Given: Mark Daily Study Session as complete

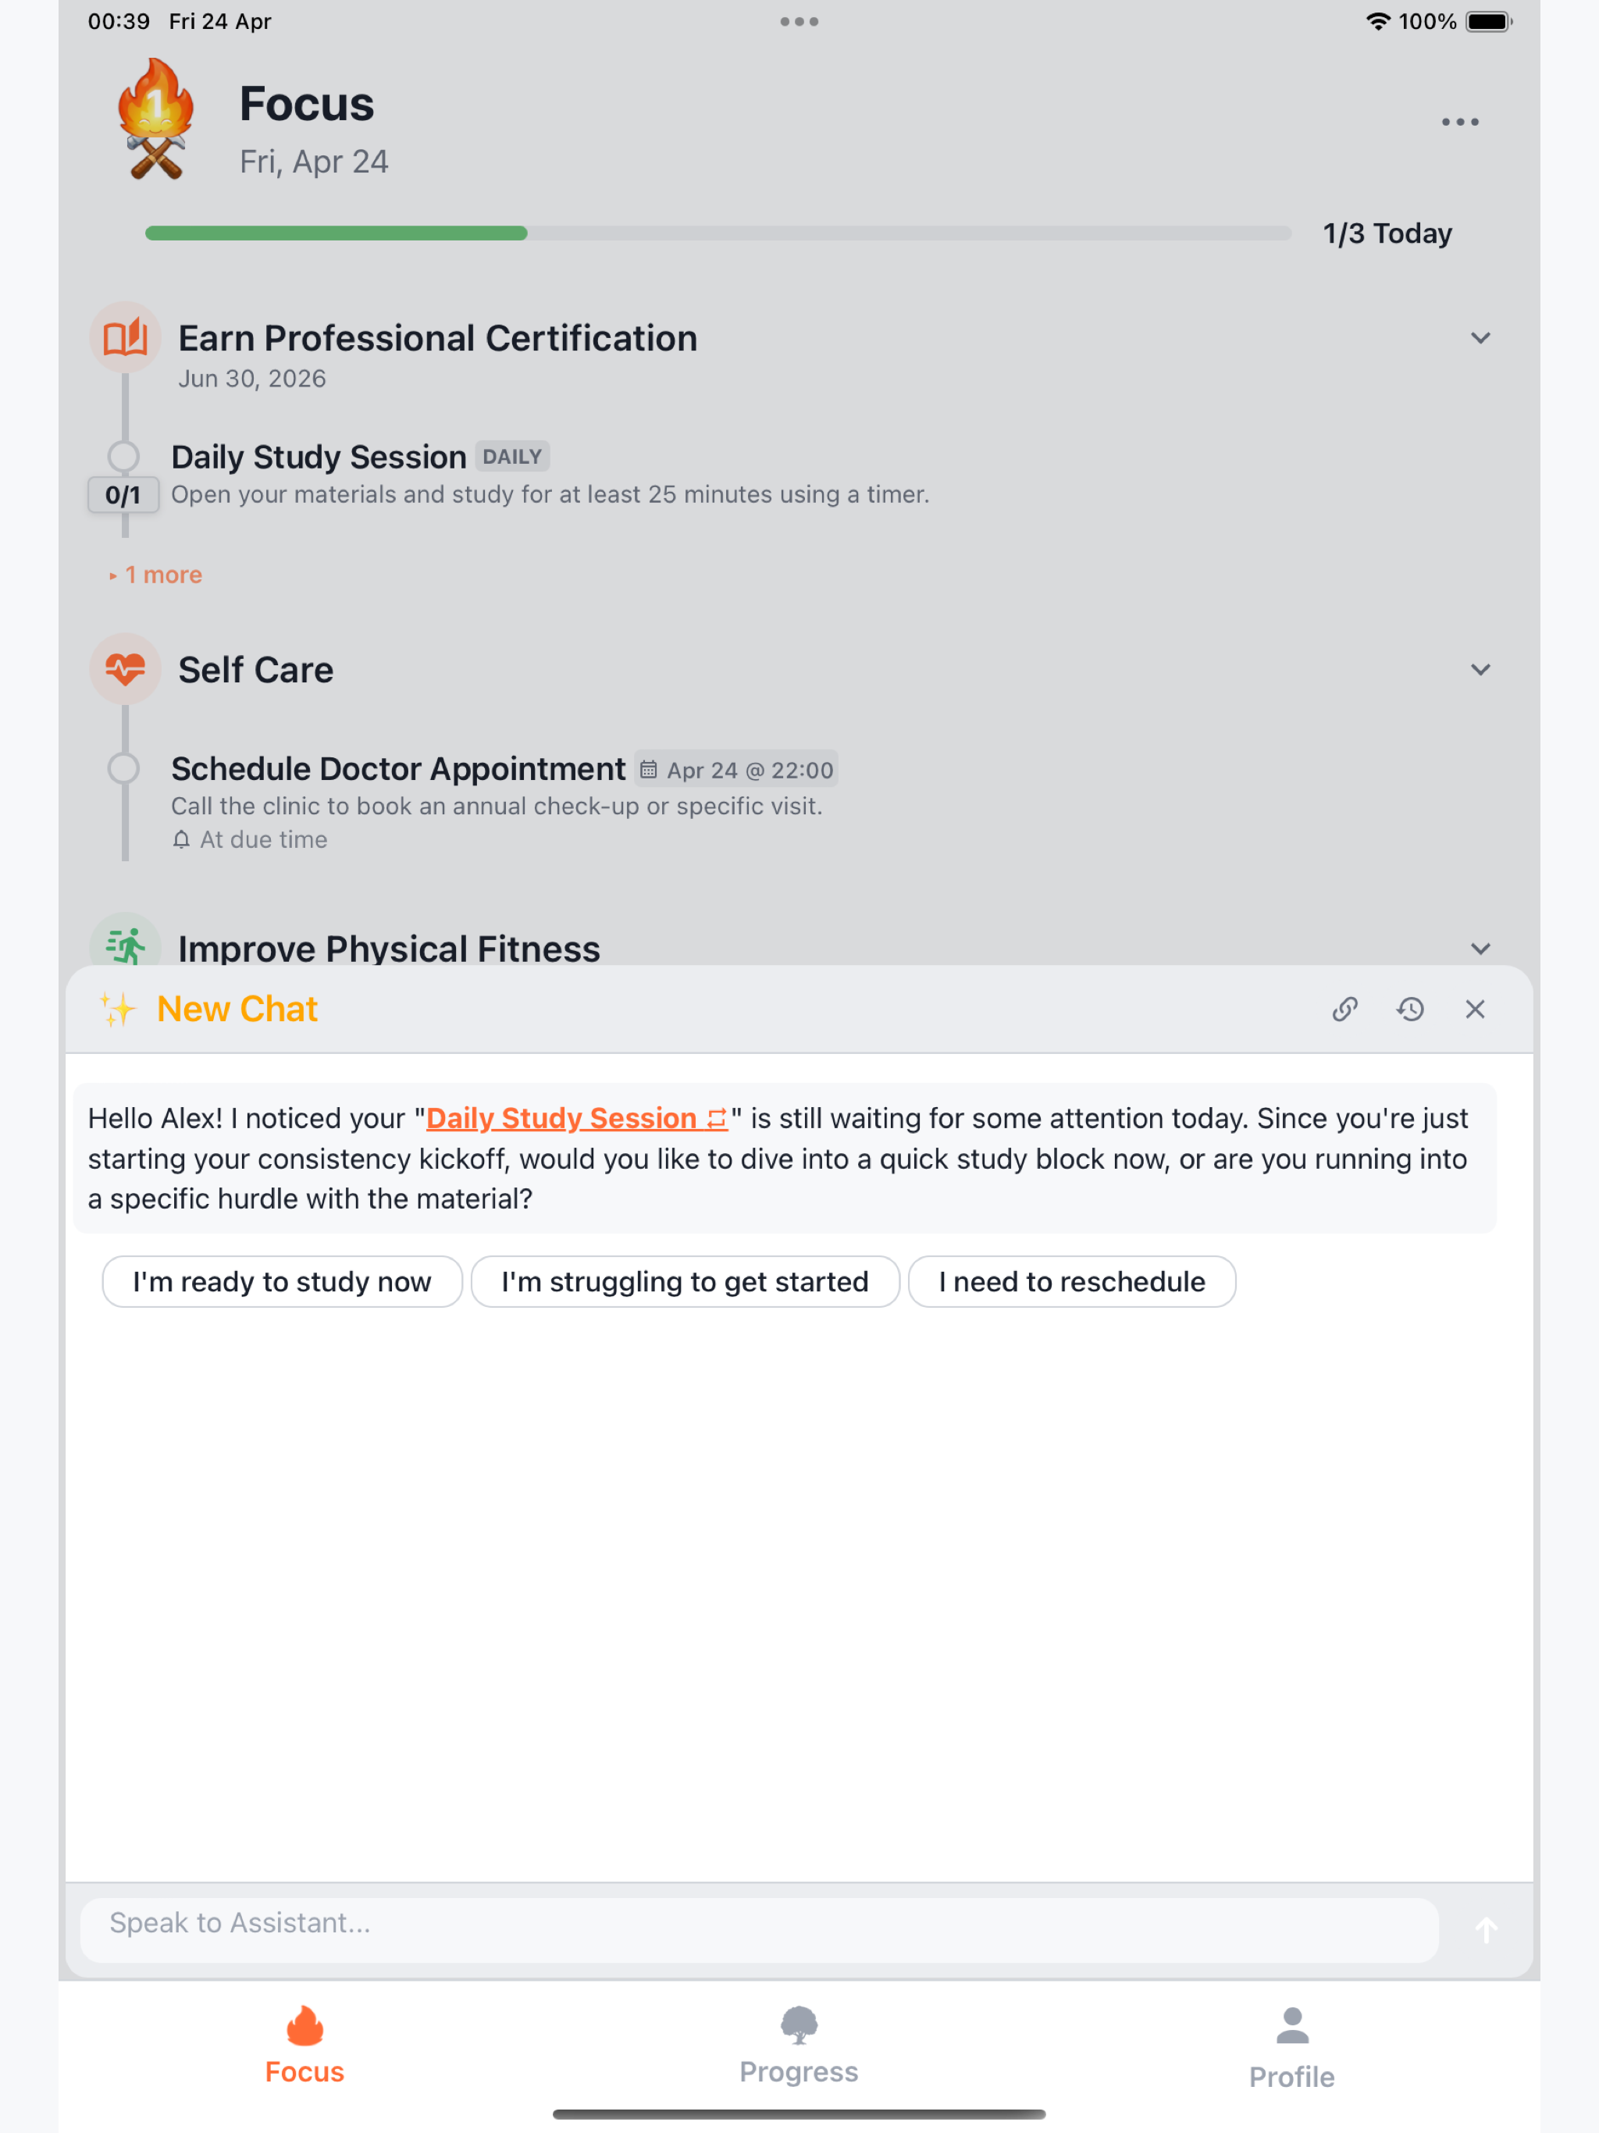Looking at the screenshot, I should 123,455.
